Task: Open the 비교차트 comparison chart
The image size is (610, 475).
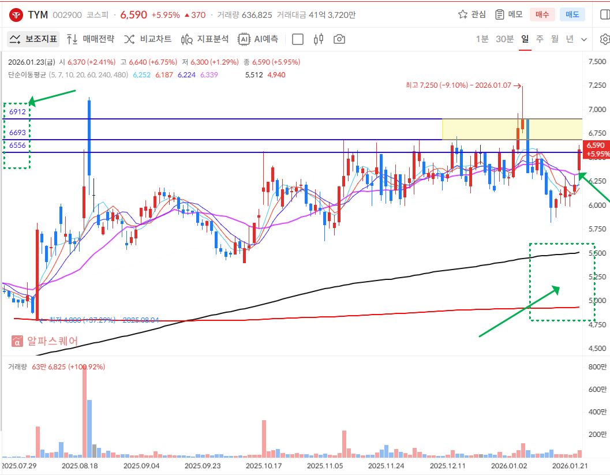Action: [148, 39]
